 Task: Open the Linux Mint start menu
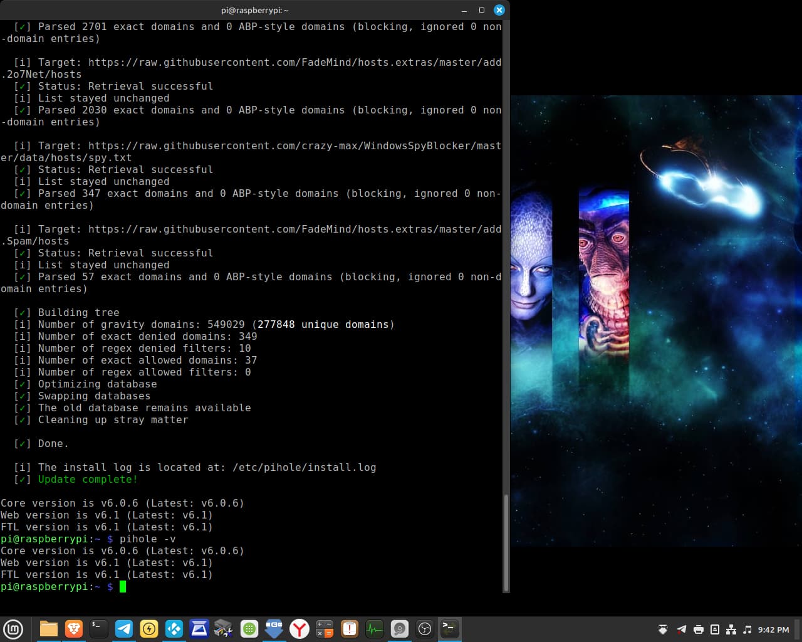[13, 629]
